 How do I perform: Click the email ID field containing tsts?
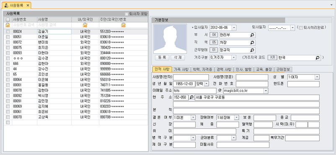[195, 90]
